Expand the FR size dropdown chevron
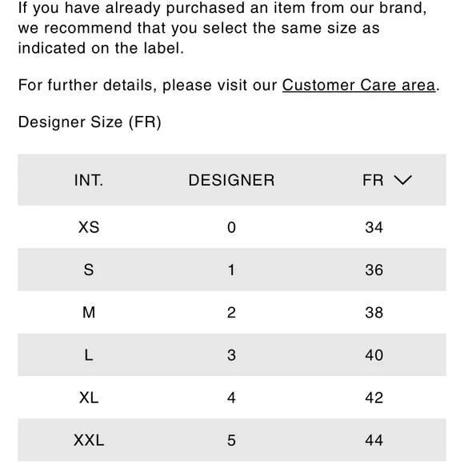 coord(402,180)
